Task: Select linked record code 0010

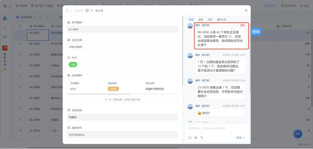Action: [x=73, y=89]
